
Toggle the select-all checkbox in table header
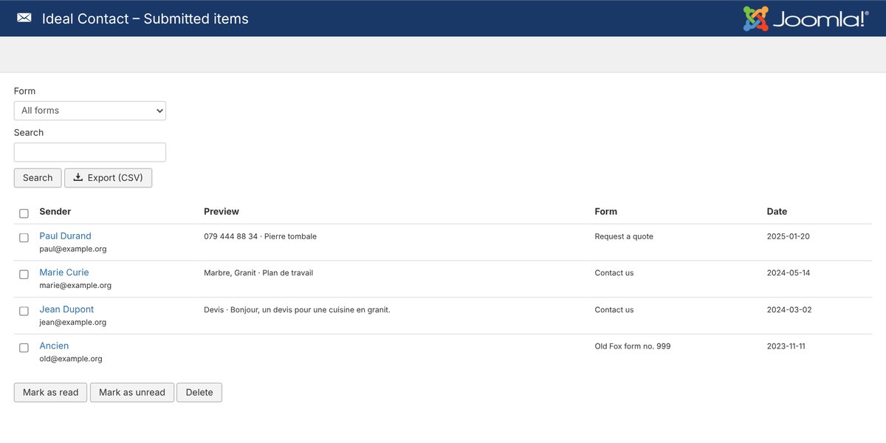(x=24, y=213)
